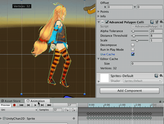Expand UnityChan2D Sprite property row
This screenshot has width=164, height=124.
tap(1, 119)
